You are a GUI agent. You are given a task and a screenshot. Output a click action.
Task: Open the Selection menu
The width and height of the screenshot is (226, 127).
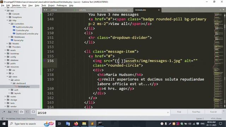click(16, 6)
